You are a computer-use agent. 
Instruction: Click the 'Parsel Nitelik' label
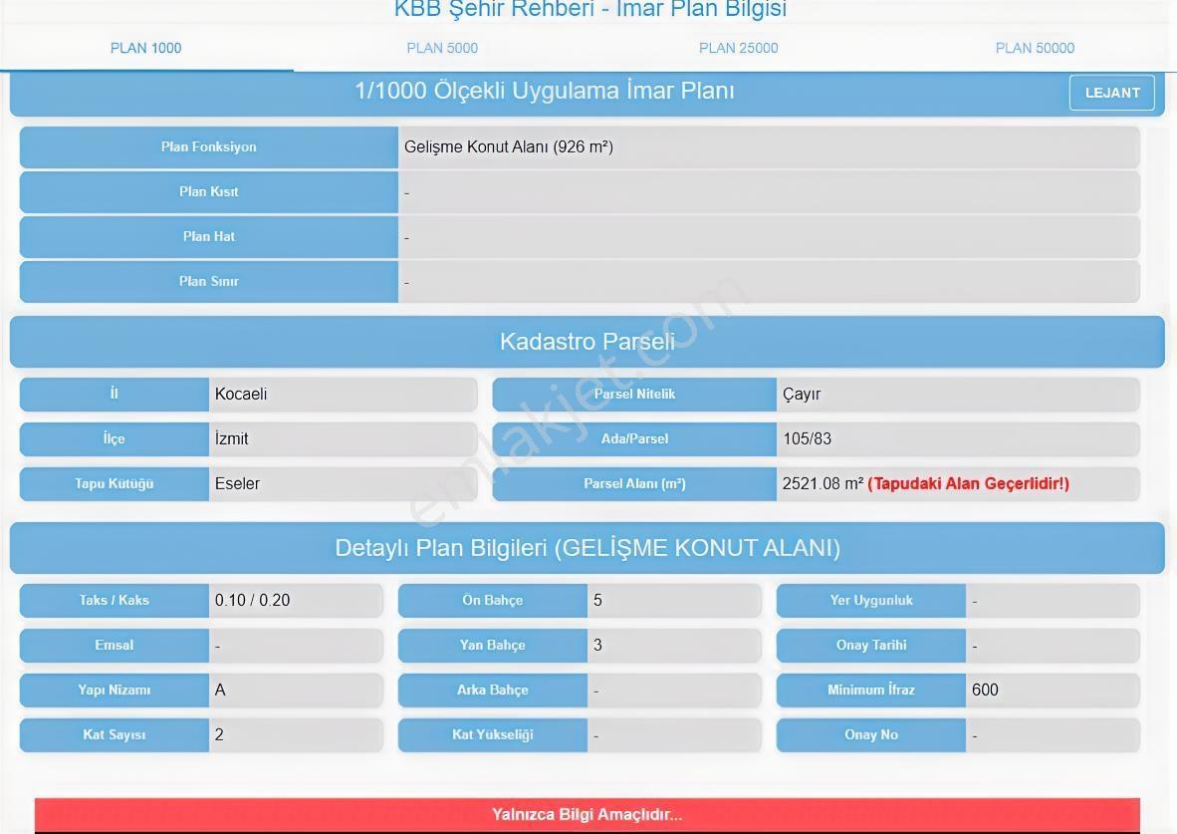[x=634, y=394]
